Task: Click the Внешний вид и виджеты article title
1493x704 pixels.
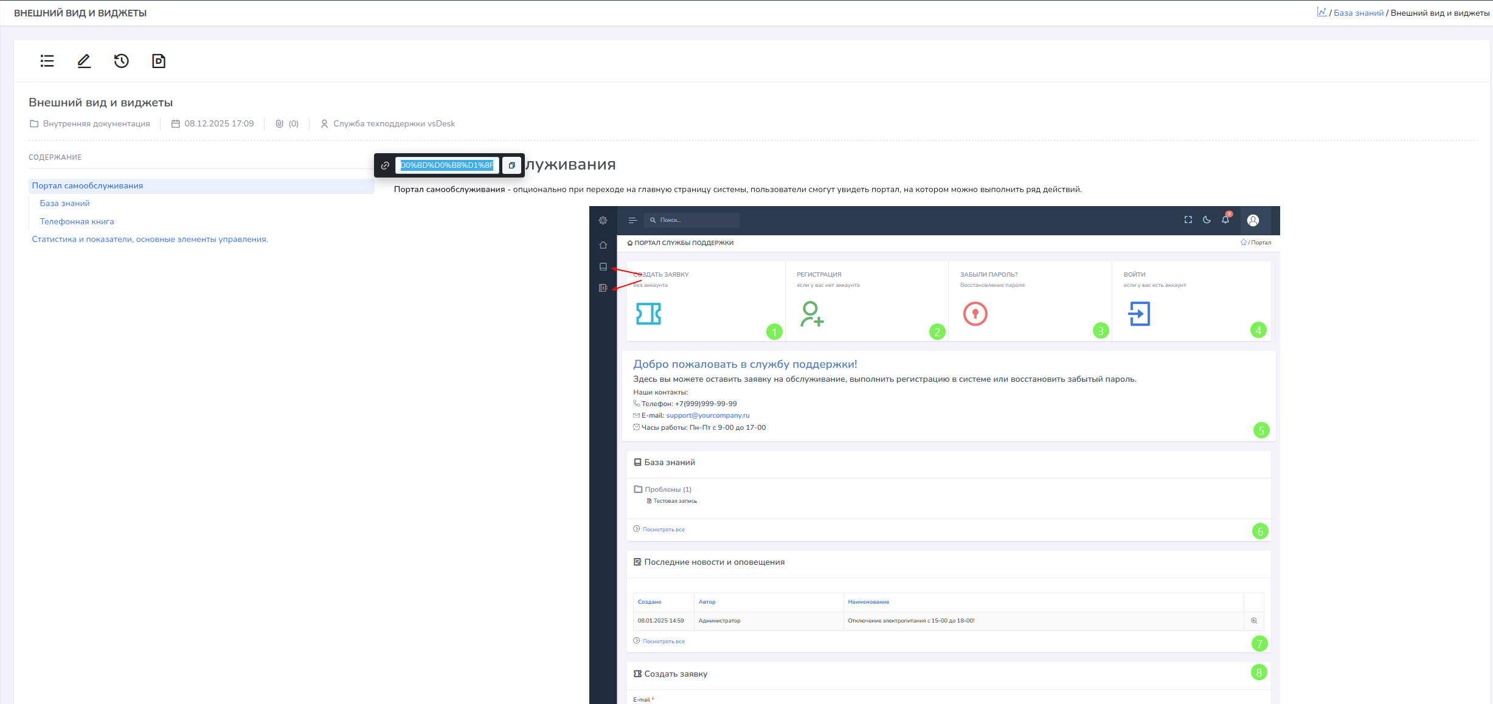Action: click(x=101, y=102)
